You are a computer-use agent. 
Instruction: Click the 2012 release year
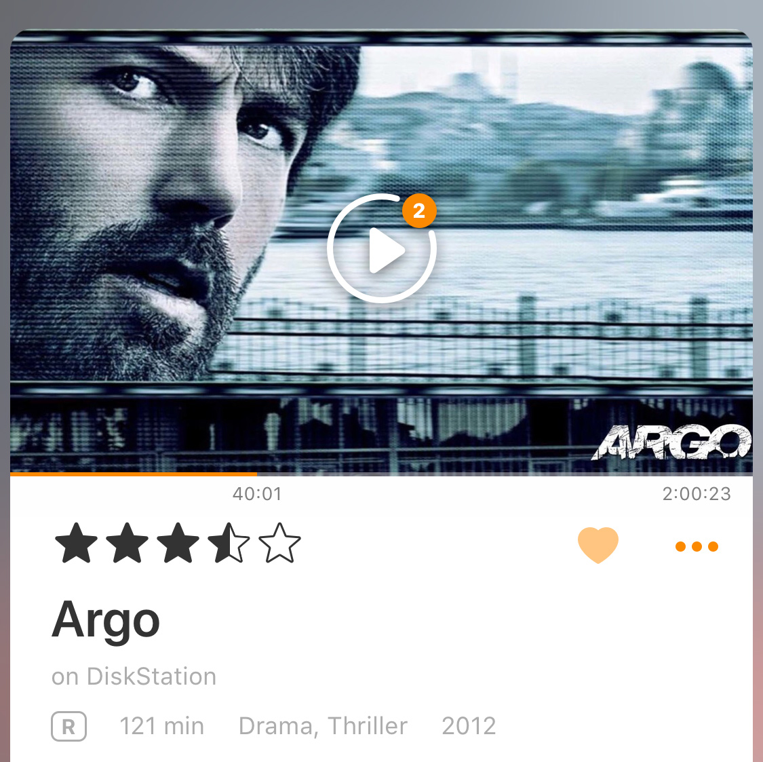[x=469, y=726]
